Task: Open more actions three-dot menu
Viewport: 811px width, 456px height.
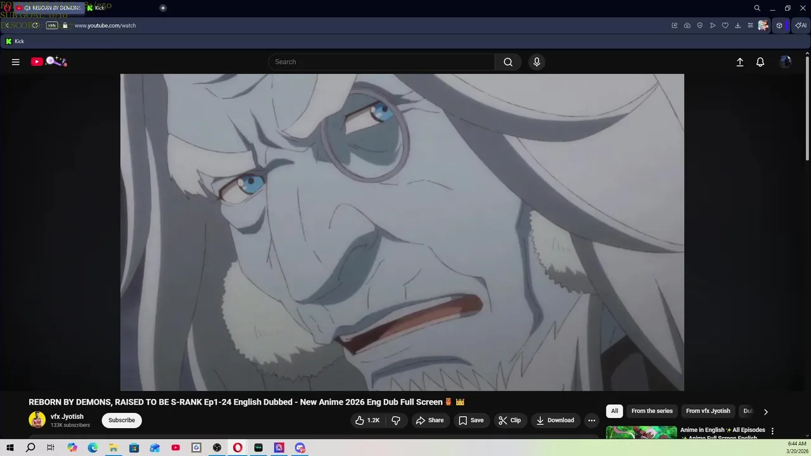Action: pyautogui.click(x=592, y=421)
